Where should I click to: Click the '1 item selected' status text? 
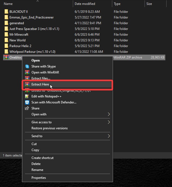pos(12,155)
